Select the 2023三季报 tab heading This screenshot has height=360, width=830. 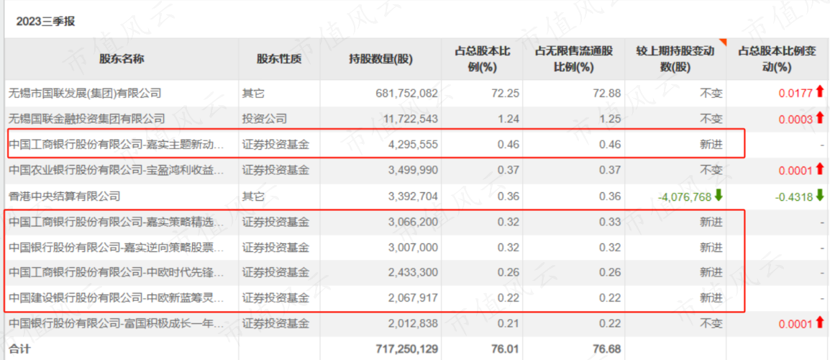tap(45, 22)
